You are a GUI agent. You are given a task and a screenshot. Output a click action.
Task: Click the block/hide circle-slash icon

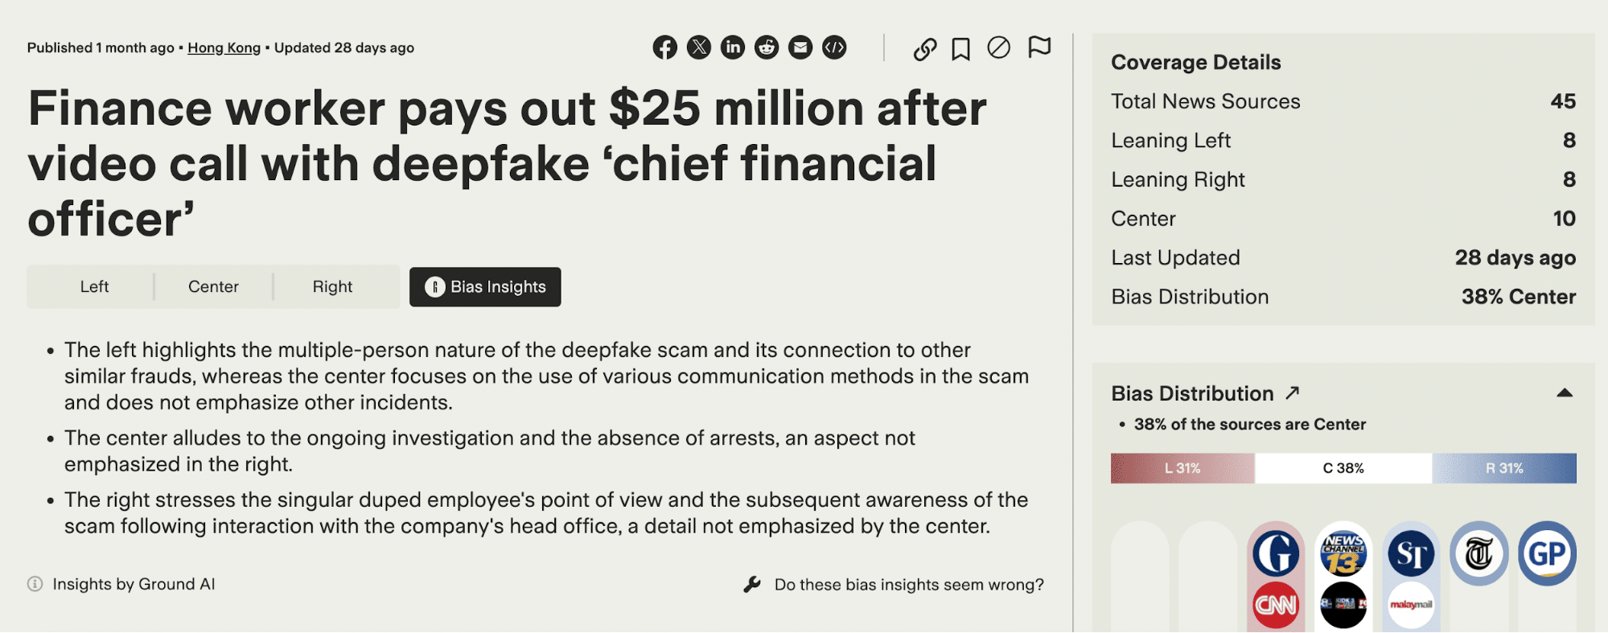coord(998,48)
